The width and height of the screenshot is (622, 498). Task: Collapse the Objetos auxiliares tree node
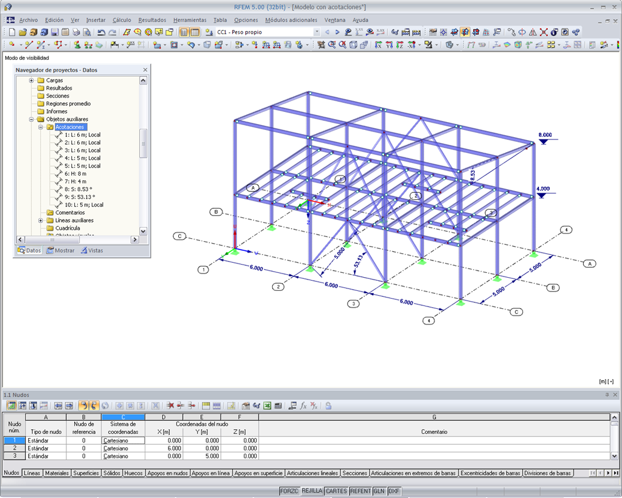(x=31, y=119)
